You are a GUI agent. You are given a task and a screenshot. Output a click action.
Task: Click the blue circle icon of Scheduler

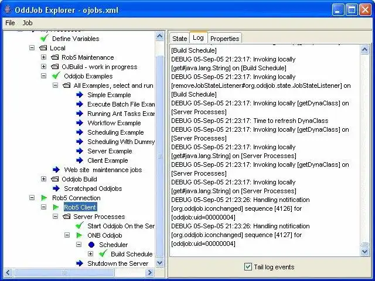coord(91,245)
